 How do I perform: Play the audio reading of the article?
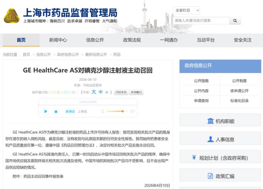point(46,112)
